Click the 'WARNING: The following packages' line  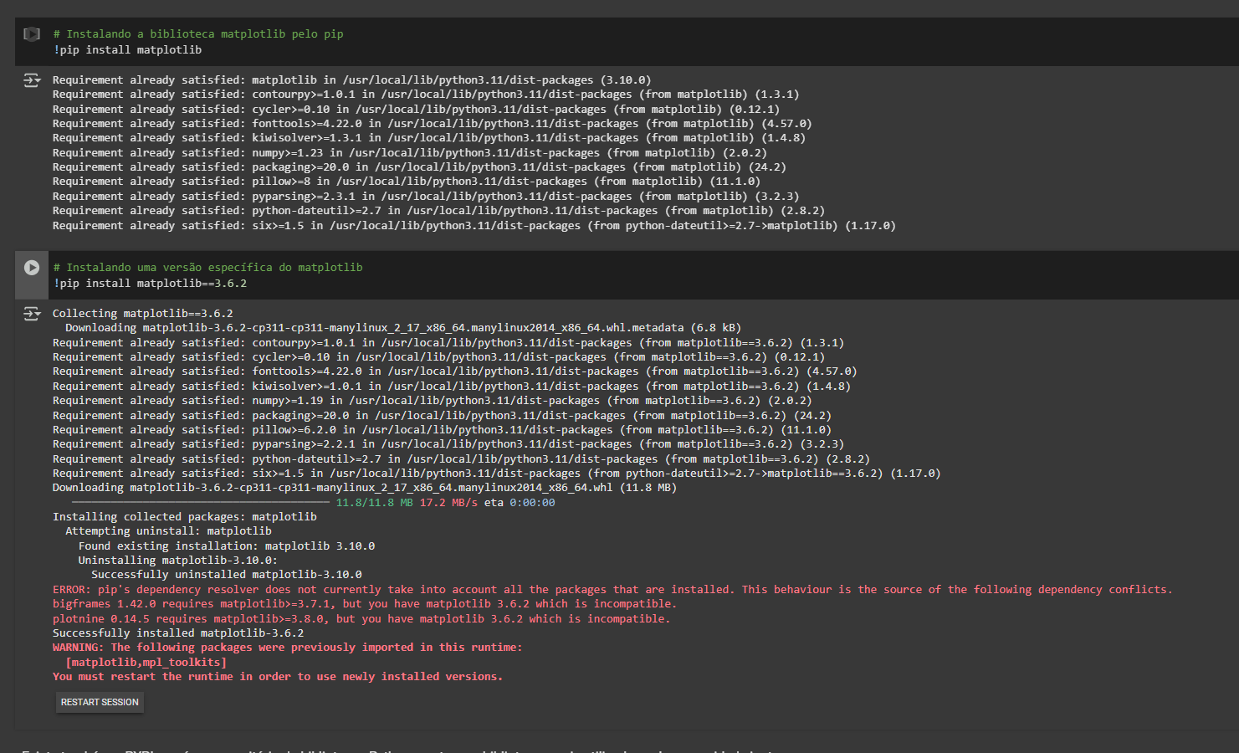pos(287,648)
